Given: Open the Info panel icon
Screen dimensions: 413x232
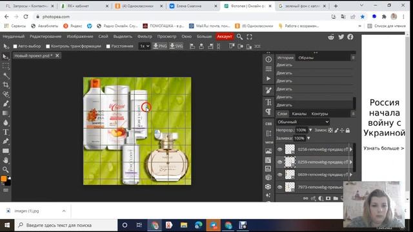Looking at the screenshot, I should [x=268, y=59].
